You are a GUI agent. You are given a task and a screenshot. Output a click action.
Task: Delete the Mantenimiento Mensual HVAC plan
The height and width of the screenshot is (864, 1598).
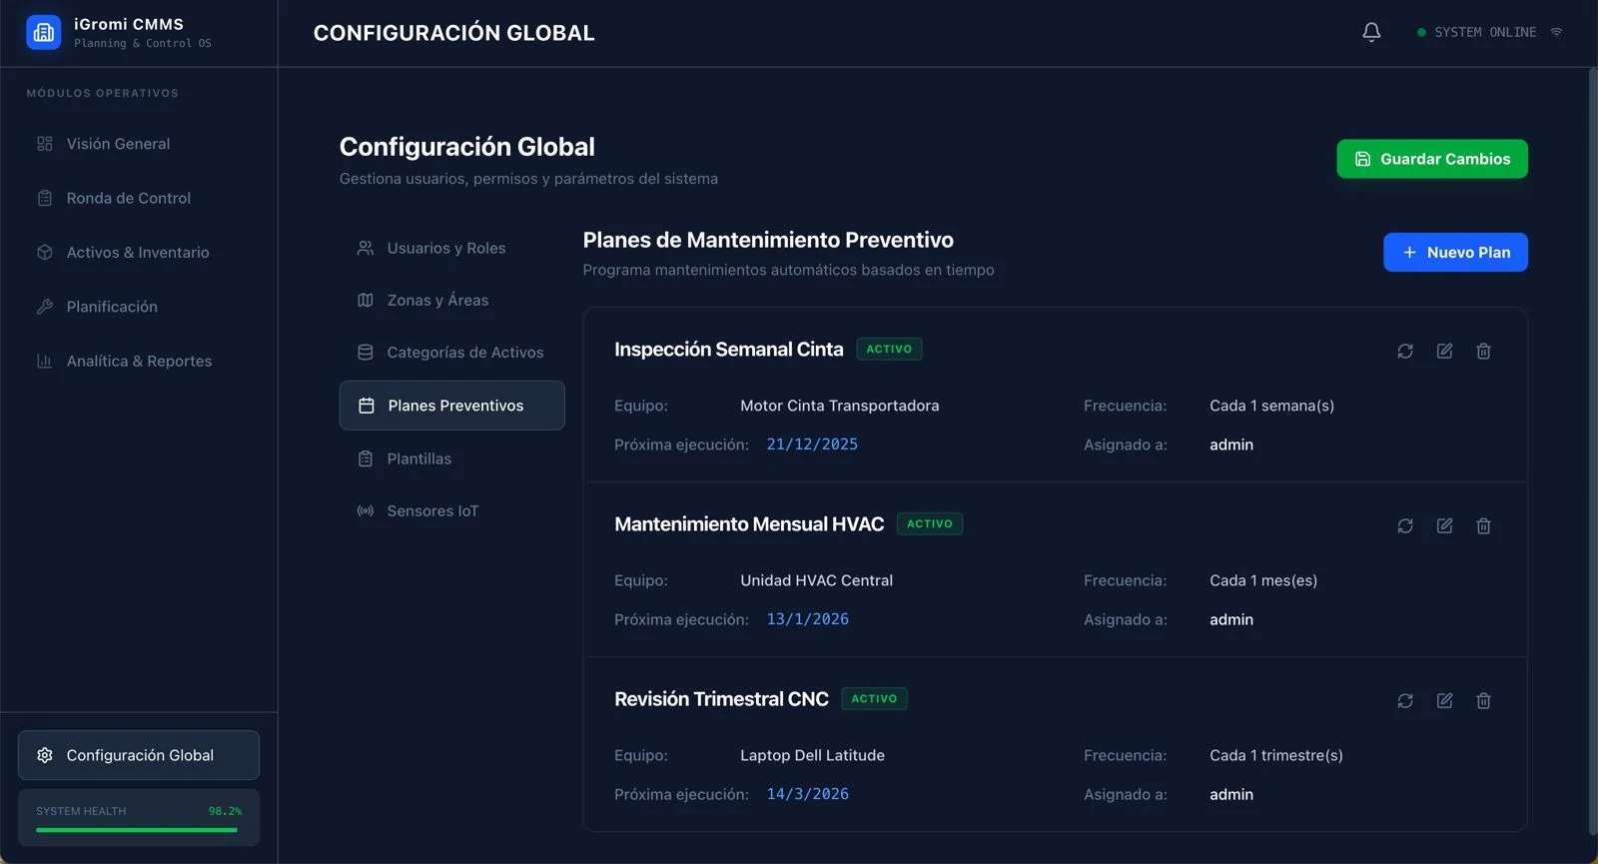pyautogui.click(x=1483, y=525)
